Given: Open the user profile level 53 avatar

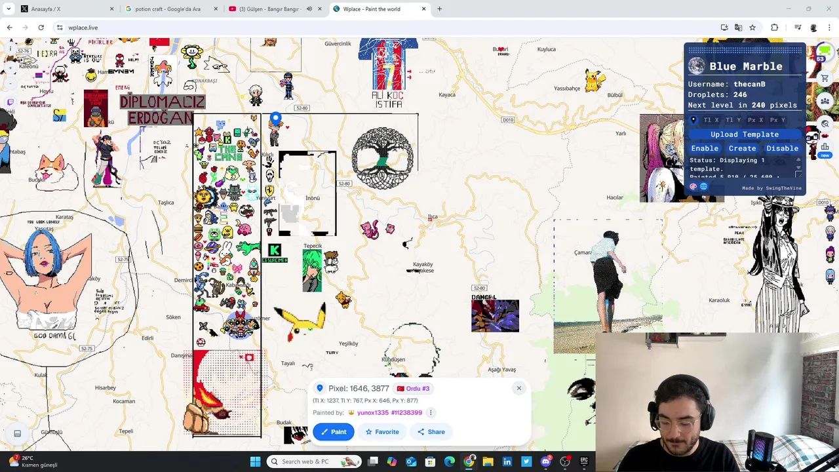Looking at the screenshot, I should pyautogui.click(x=824, y=52).
